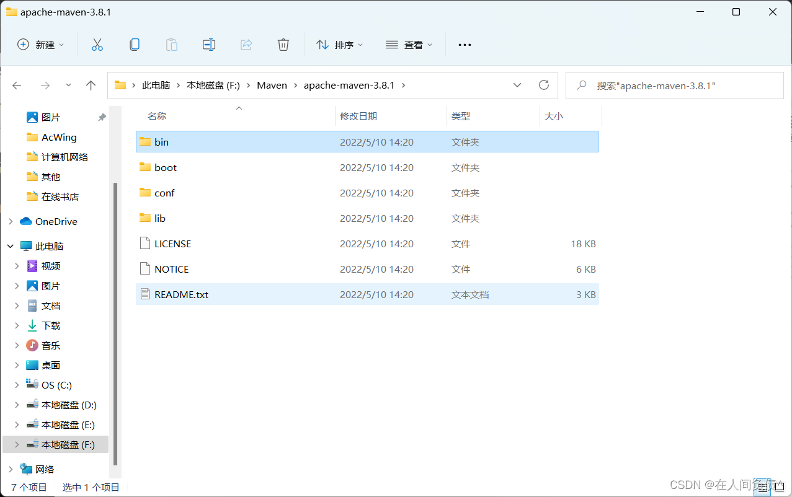The width and height of the screenshot is (792, 497).
Task: Go up one folder level
Action: [91, 86]
